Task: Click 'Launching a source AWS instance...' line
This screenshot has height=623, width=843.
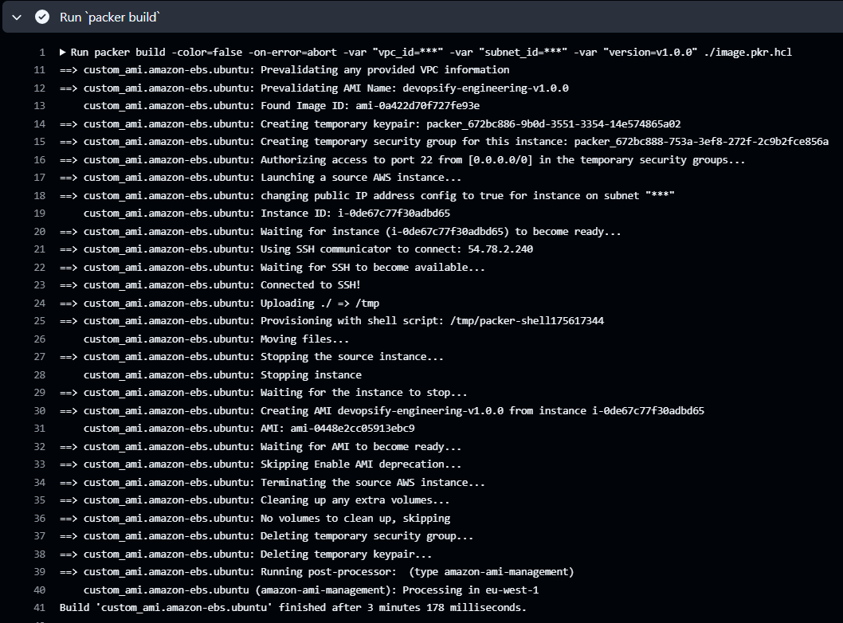Action: coord(261,178)
